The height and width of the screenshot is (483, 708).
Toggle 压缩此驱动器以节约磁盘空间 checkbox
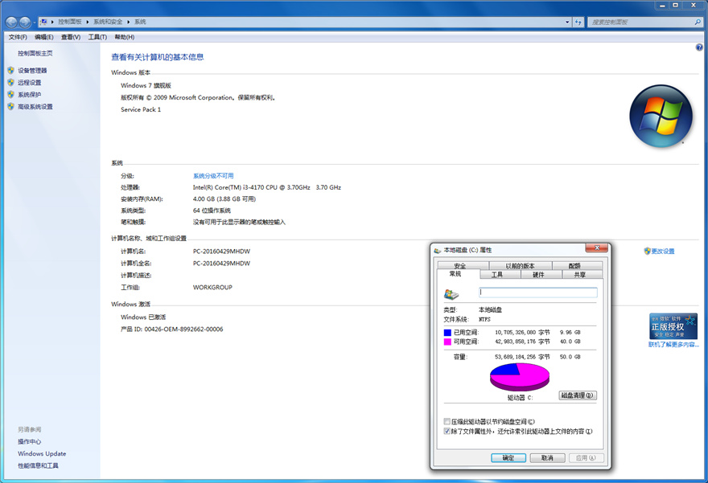pyautogui.click(x=447, y=422)
